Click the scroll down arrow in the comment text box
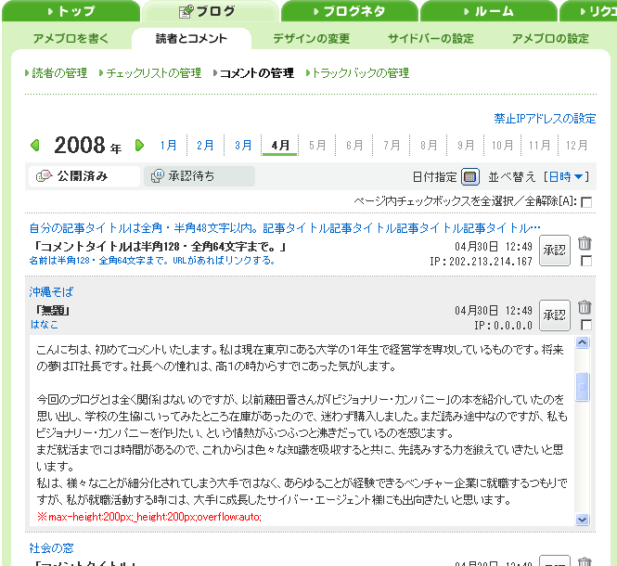The height and width of the screenshot is (566, 617). pyautogui.click(x=583, y=520)
